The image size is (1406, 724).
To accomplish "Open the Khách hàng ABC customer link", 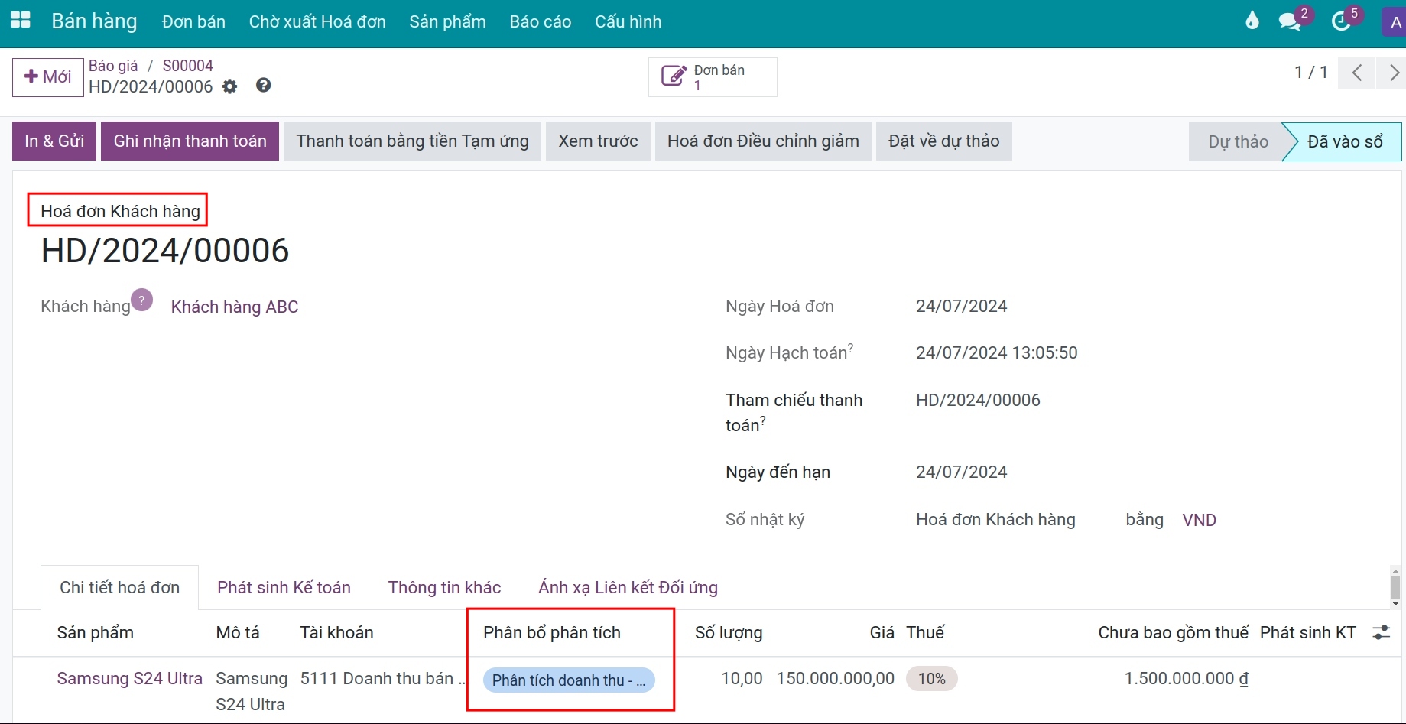I will coord(235,307).
